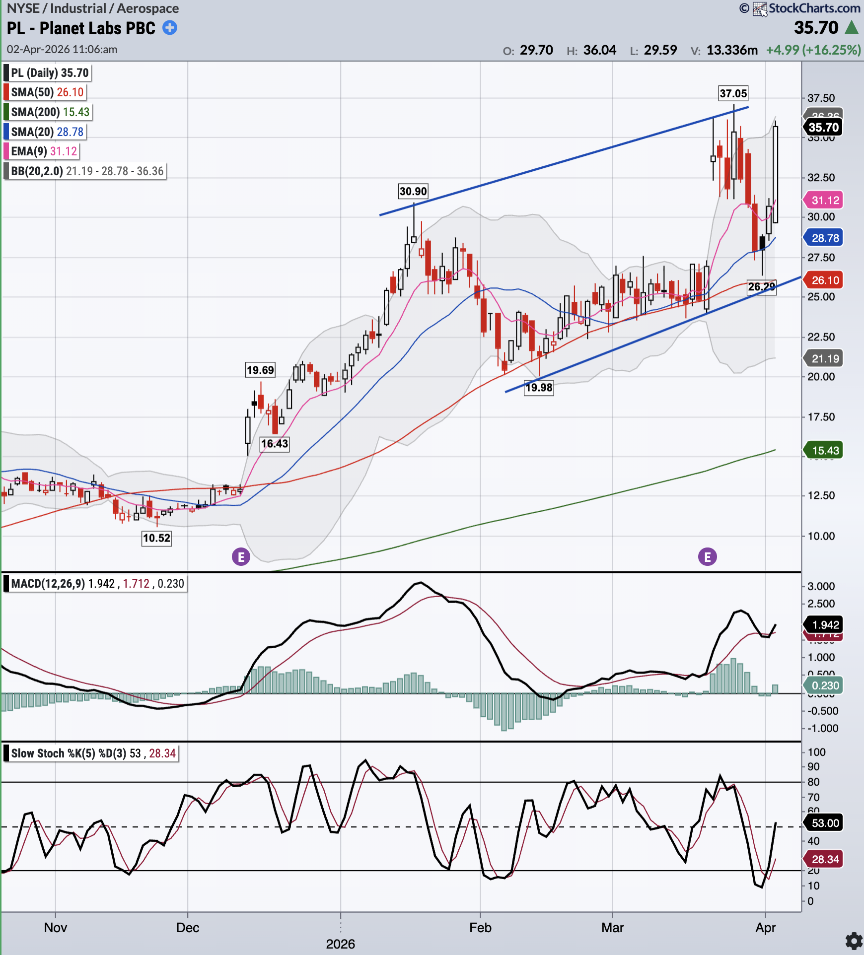This screenshot has height=955, width=864.
Task: Click the green up arrow beside 35.70
Action: (852, 28)
